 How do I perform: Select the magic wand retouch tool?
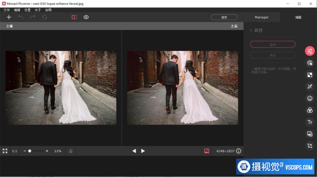pyautogui.click(x=310, y=87)
